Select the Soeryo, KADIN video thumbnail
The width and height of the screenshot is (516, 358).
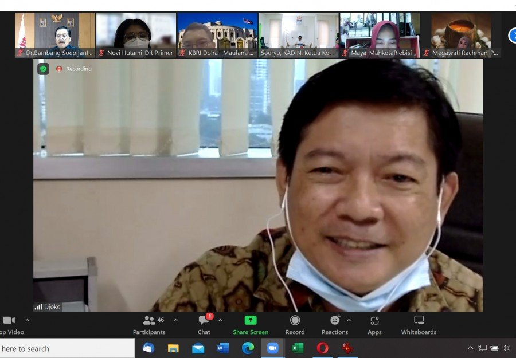click(x=299, y=35)
